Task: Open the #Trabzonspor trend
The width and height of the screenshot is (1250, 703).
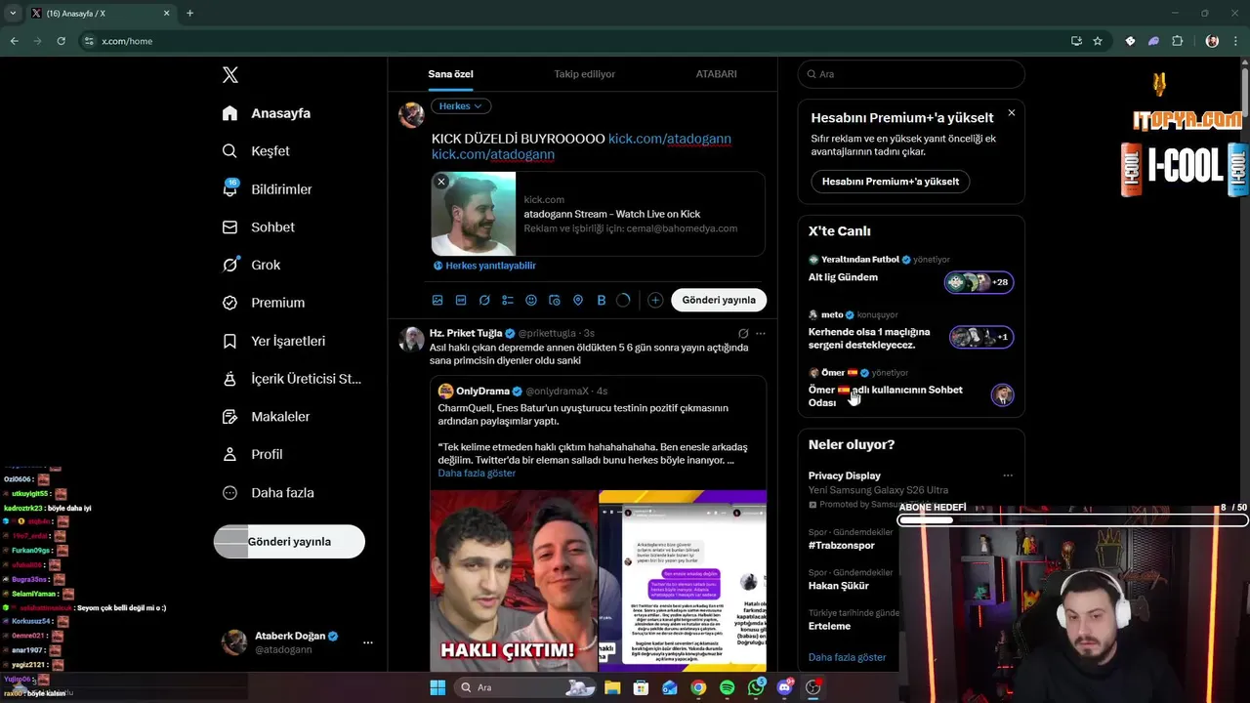Action: tap(841, 545)
